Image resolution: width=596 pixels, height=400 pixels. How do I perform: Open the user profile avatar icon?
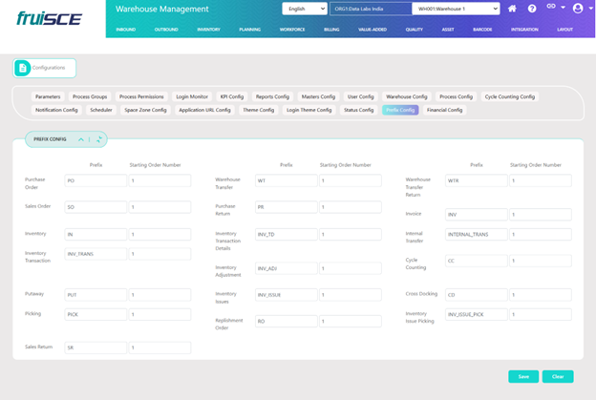pyautogui.click(x=576, y=9)
